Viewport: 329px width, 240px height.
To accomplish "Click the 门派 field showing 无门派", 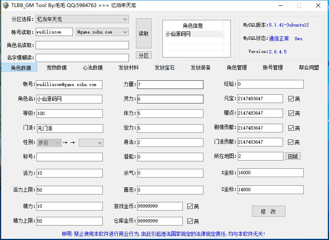I will (70, 128).
